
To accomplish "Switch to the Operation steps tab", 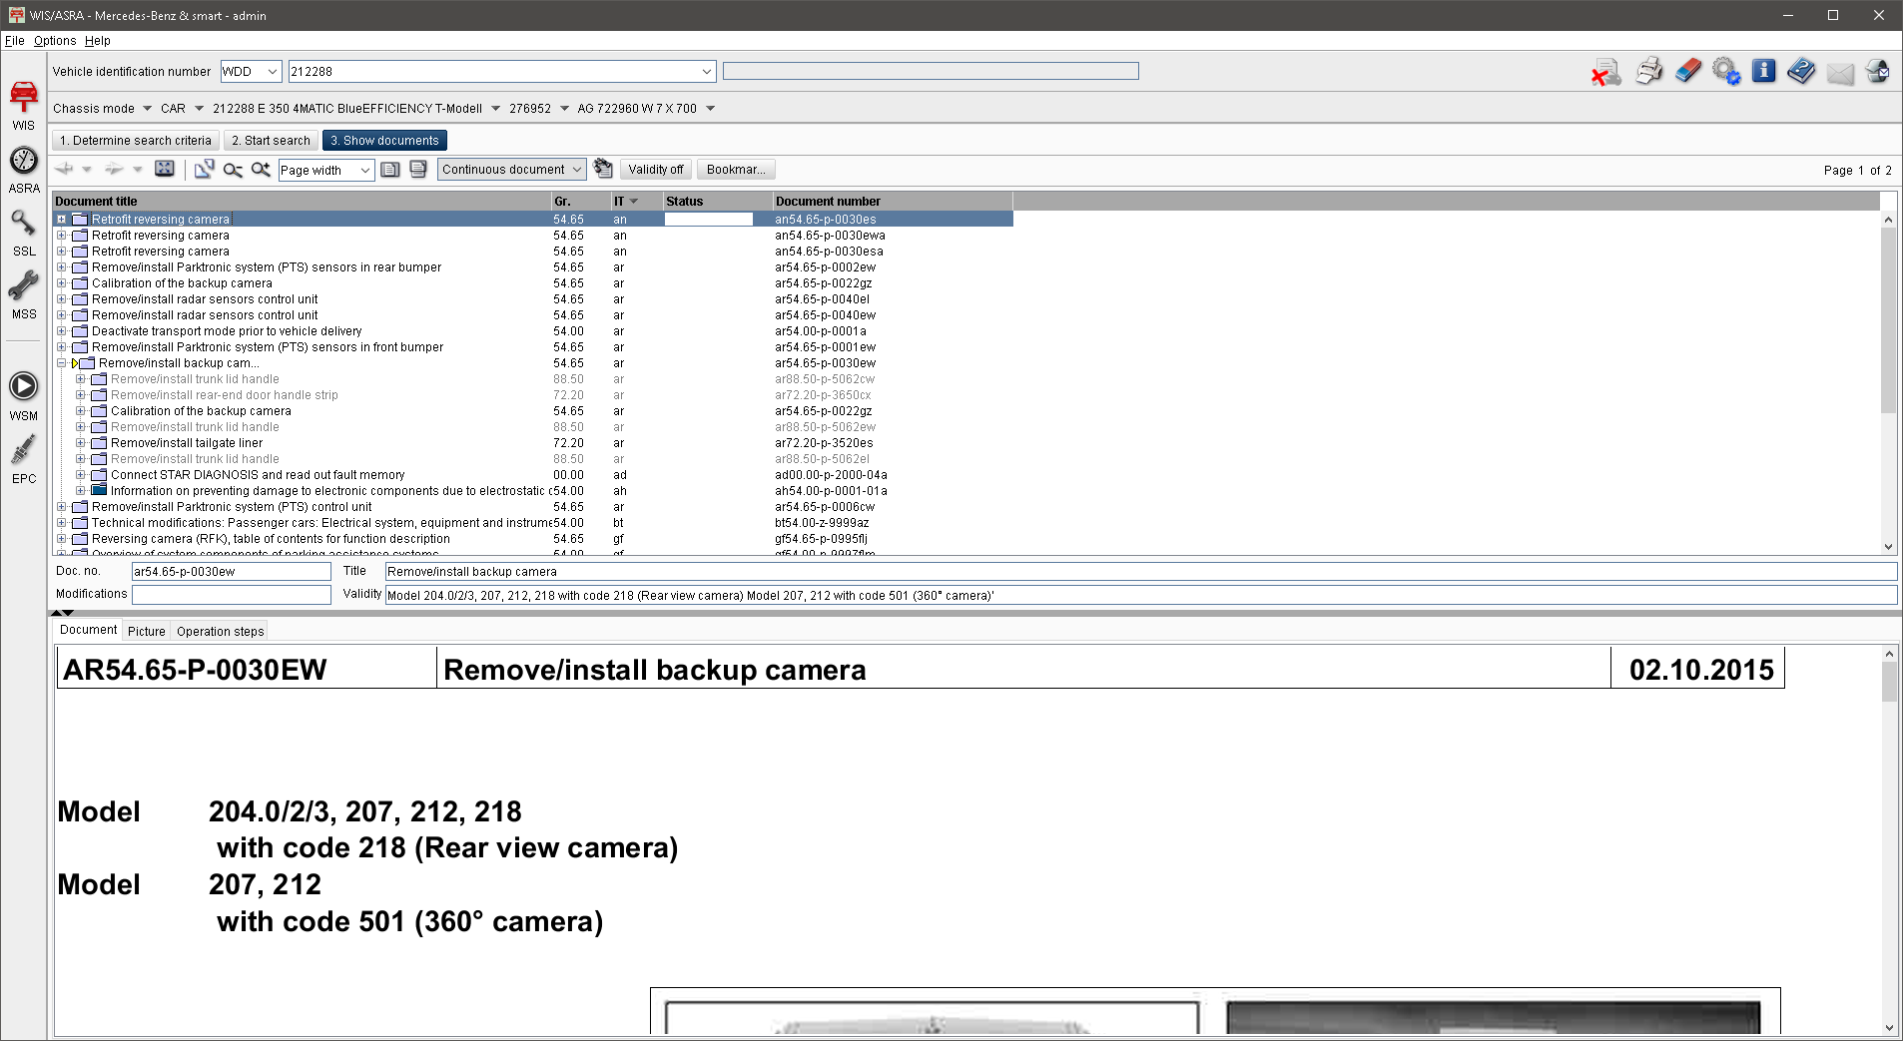I will tap(220, 632).
